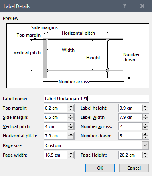Viewport: 152px width, 176px height.
Task: Decrease Number down with down arrow
Action: coord(146,137)
